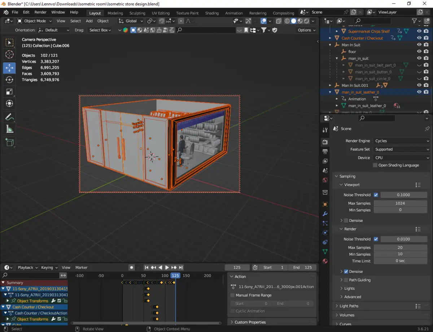The width and height of the screenshot is (433, 332).
Task: Pin the Scene properties panel
Action: tap(427, 129)
